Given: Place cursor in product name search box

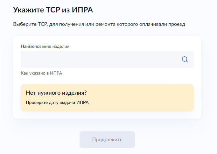Looking at the screenshot, I should point(107,59).
